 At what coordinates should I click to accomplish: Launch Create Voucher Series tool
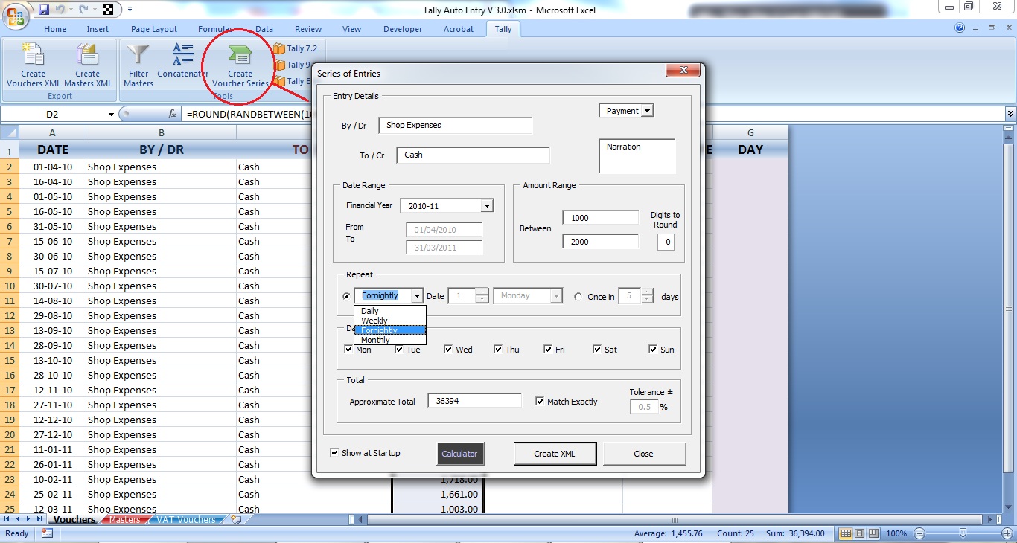click(x=240, y=65)
